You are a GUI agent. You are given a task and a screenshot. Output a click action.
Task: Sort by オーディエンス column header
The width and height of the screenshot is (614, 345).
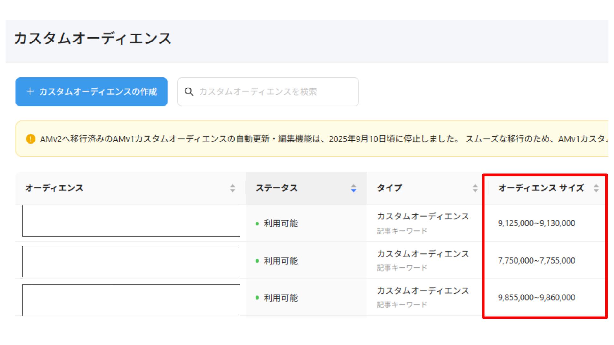click(54, 188)
